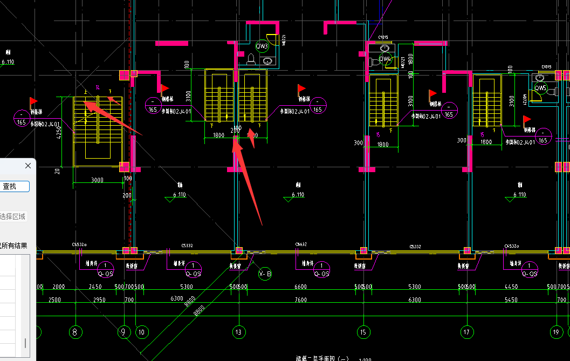570x361 pixels.
Task: Click the QW4 room tag circle
Action: pos(386,59)
